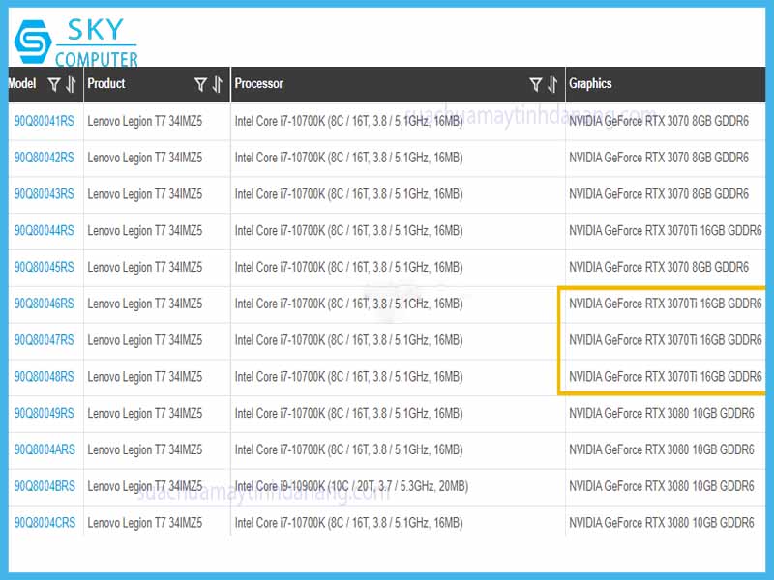The height and width of the screenshot is (580, 774).
Task: Click the filter icon in Model column
Action: (x=54, y=84)
